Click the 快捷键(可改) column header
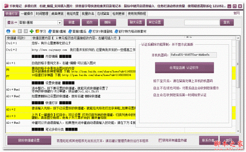The width and height of the screenshot is (246, 152). [18, 38]
